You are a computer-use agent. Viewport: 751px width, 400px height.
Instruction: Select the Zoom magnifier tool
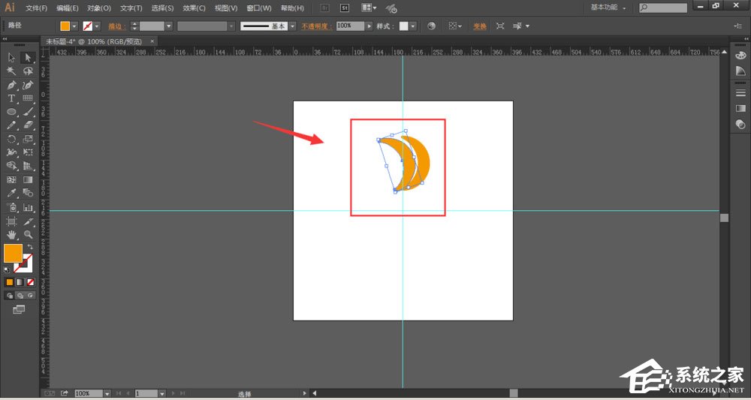(28, 234)
